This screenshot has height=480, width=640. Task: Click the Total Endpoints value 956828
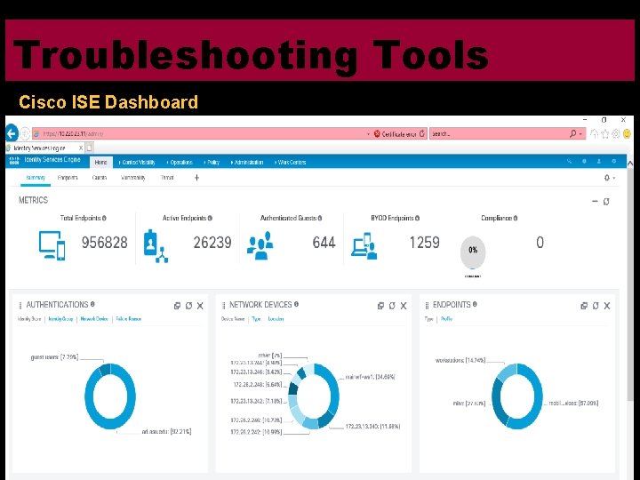(105, 243)
